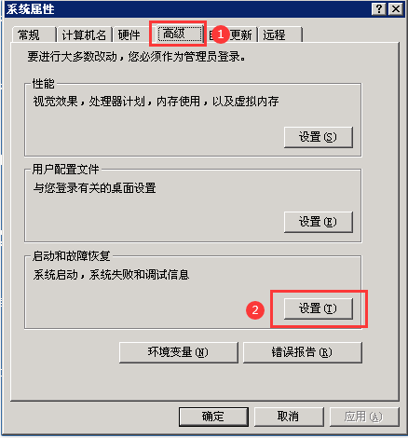Close the 系统属性 dialog window
The width and height of the screenshot is (408, 438).
click(x=396, y=8)
